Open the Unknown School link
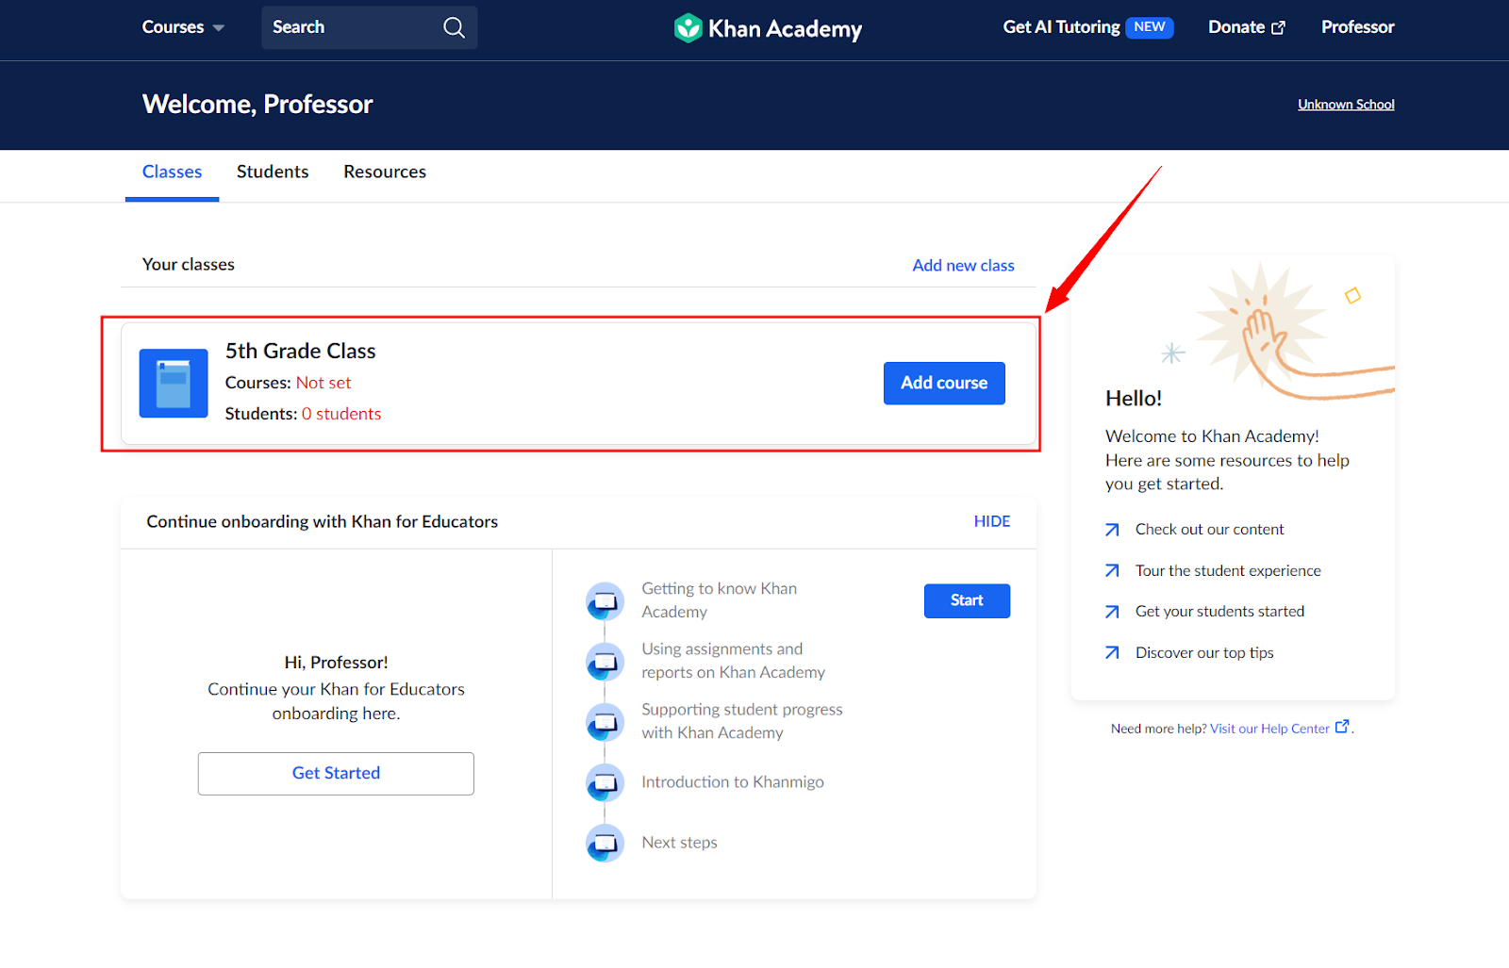This screenshot has height=968, width=1509. [1345, 105]
